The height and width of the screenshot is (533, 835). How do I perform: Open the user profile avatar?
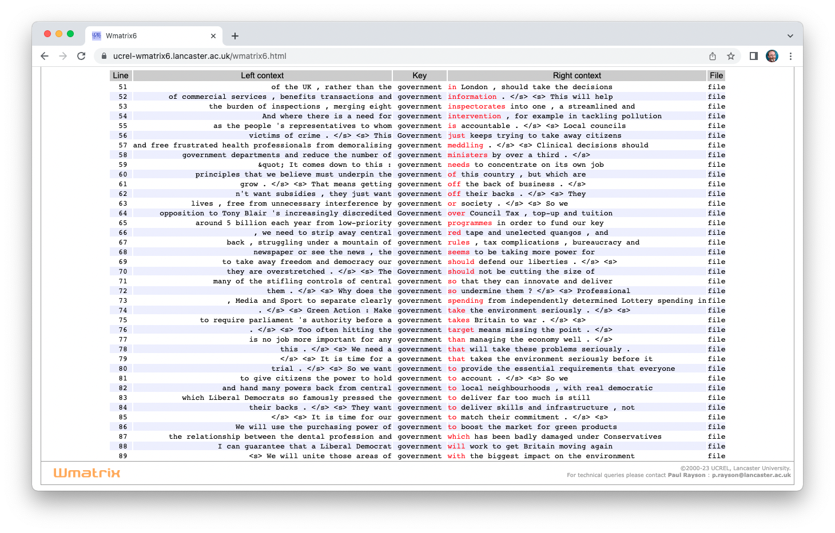pos(772,56)
